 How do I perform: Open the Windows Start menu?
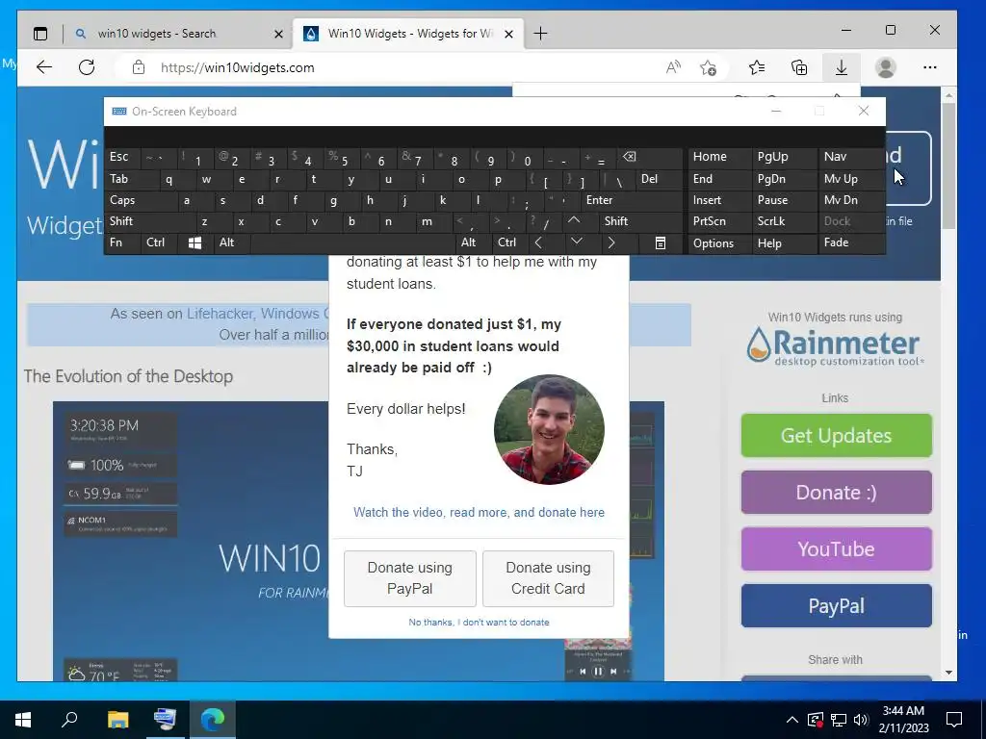pos(23,720)
